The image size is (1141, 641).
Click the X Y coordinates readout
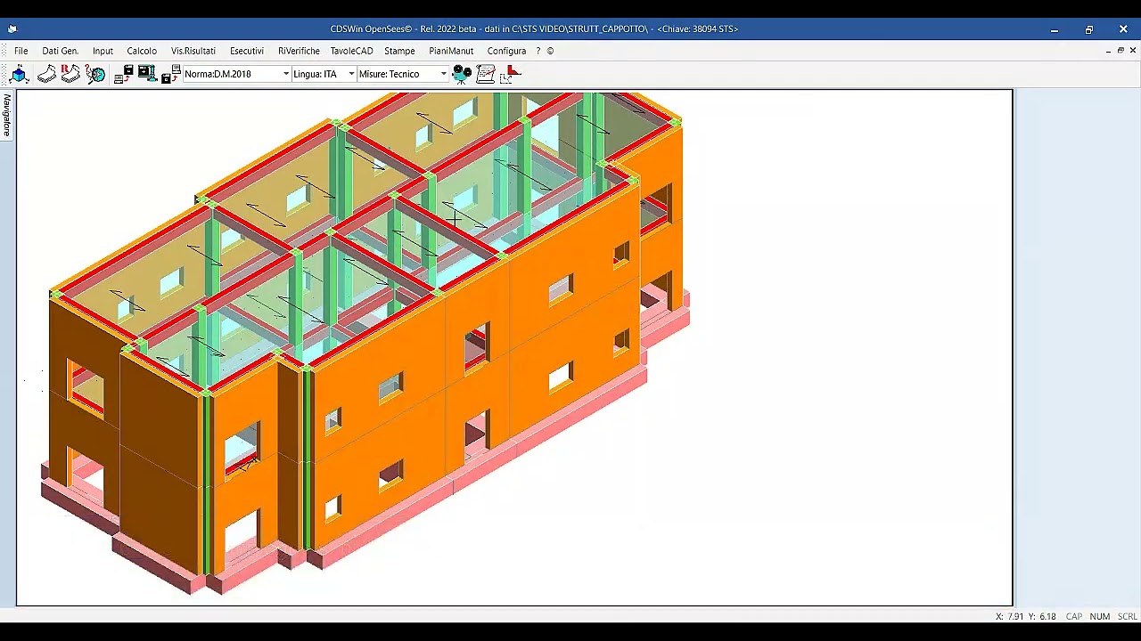1026,616
